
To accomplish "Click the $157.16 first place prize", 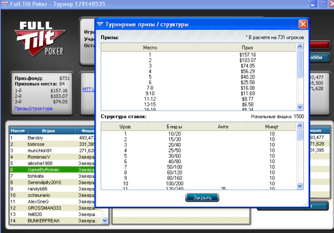I will point(248,55).
